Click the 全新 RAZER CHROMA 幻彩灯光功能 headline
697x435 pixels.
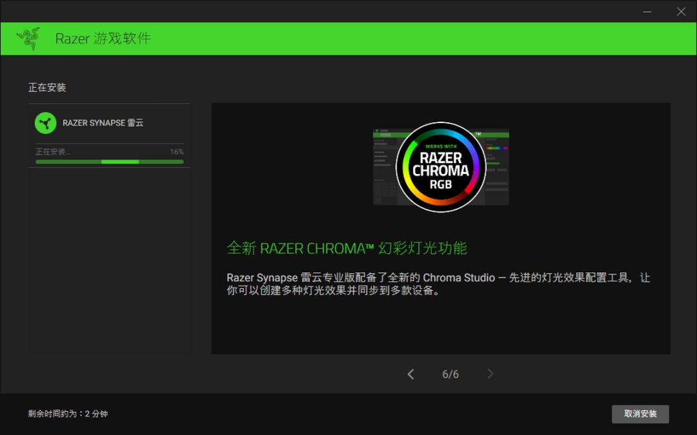(x=347, y=248)
